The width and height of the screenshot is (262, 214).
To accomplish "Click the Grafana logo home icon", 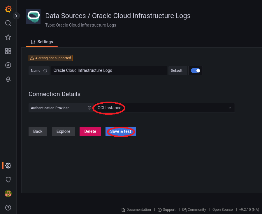I will pos(8,9).
